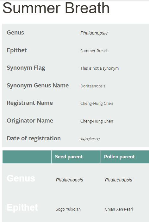This screenshot has width=149, height=222.
Task: Click the Date of registration label
Action: pos(34,138)
